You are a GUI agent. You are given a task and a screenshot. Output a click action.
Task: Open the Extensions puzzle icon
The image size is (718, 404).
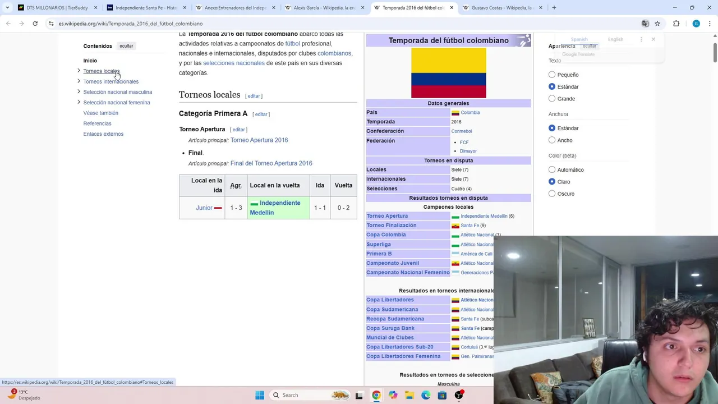[x=676, y=24]
